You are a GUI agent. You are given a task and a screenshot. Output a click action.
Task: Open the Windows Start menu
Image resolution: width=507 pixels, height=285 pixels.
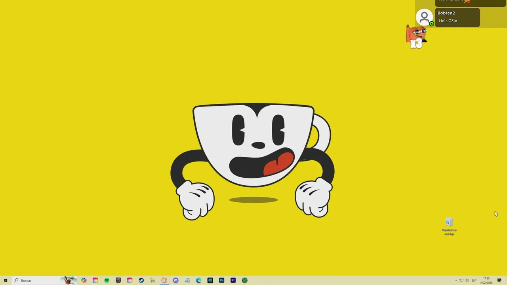coord(6,280)
